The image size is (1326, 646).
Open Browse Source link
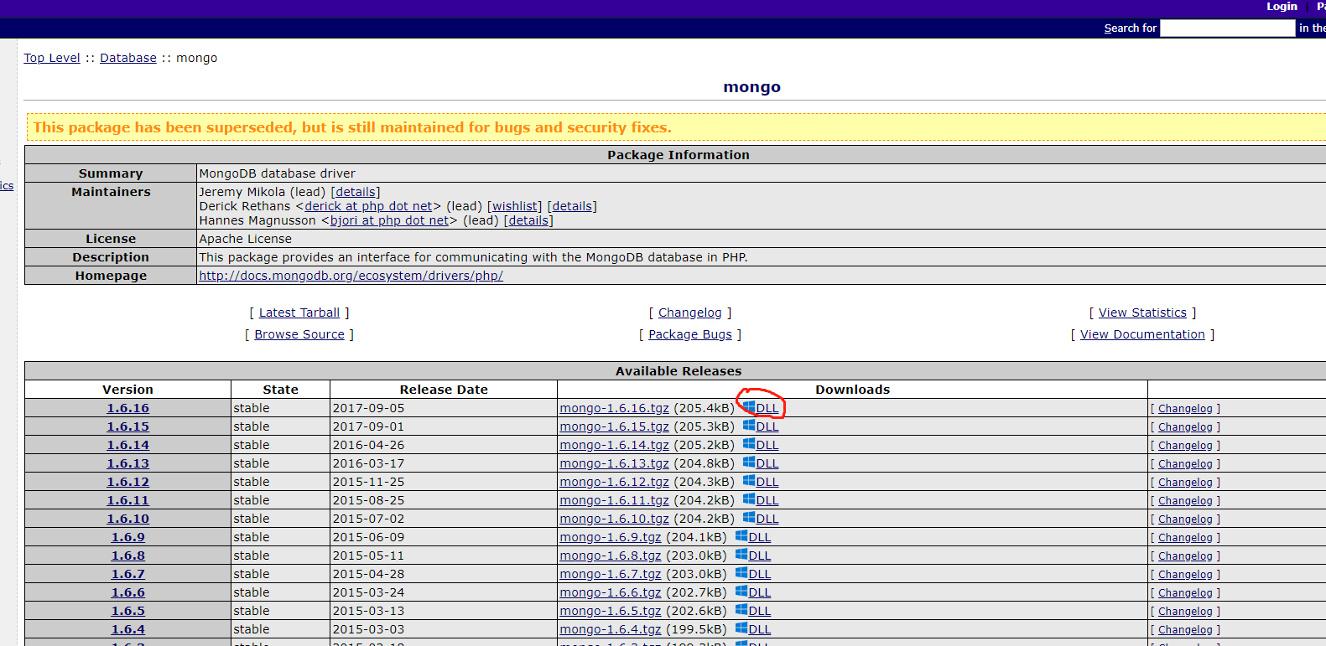click(299, 334)
